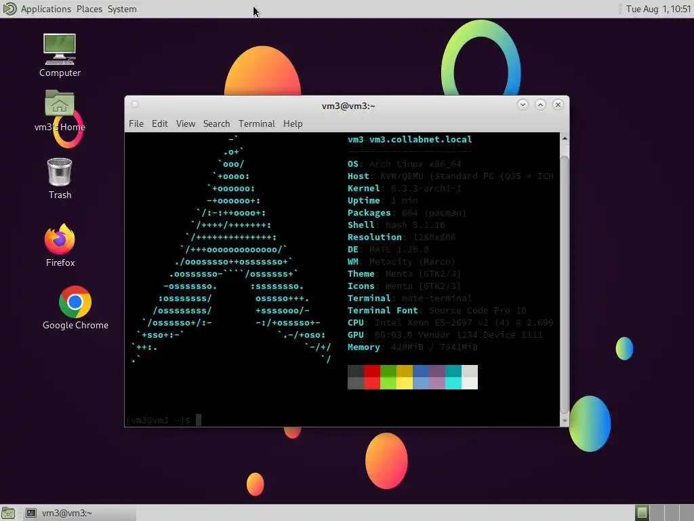Click the terminal icon in taskbar entry

point(31,513)
